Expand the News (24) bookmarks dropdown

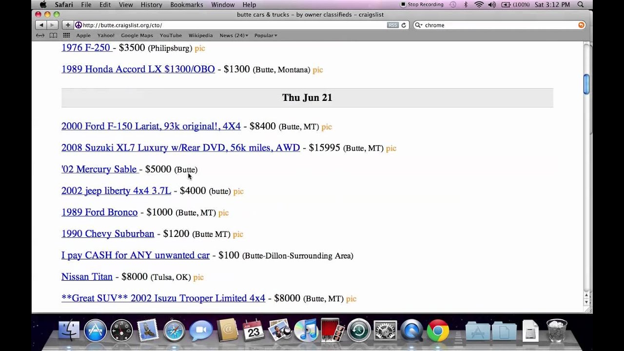[234, 35]
